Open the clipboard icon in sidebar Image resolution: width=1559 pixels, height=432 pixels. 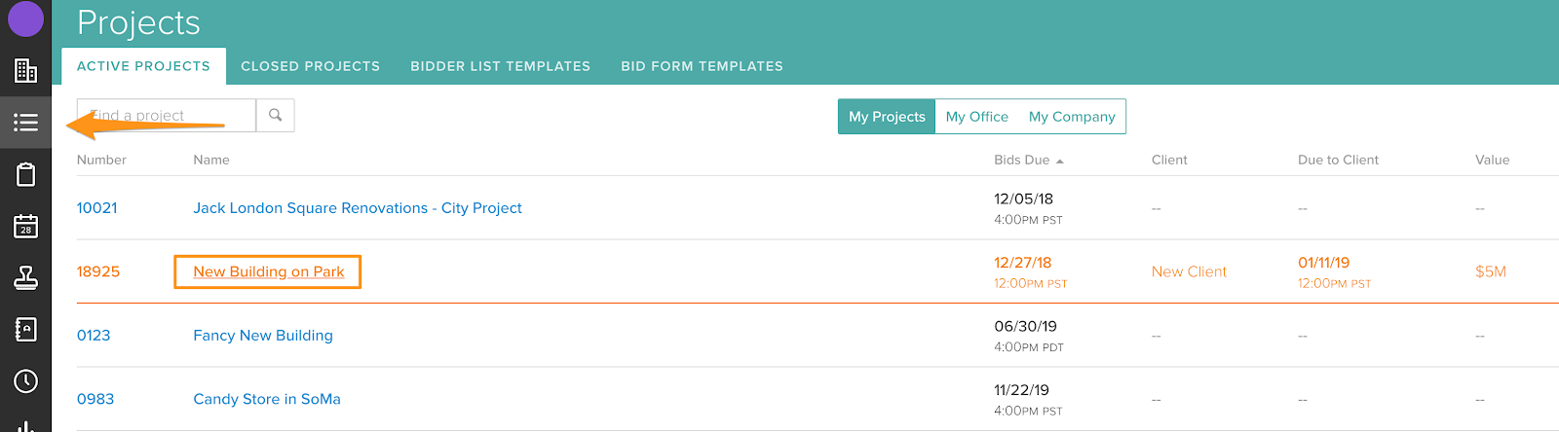(25, 174)
